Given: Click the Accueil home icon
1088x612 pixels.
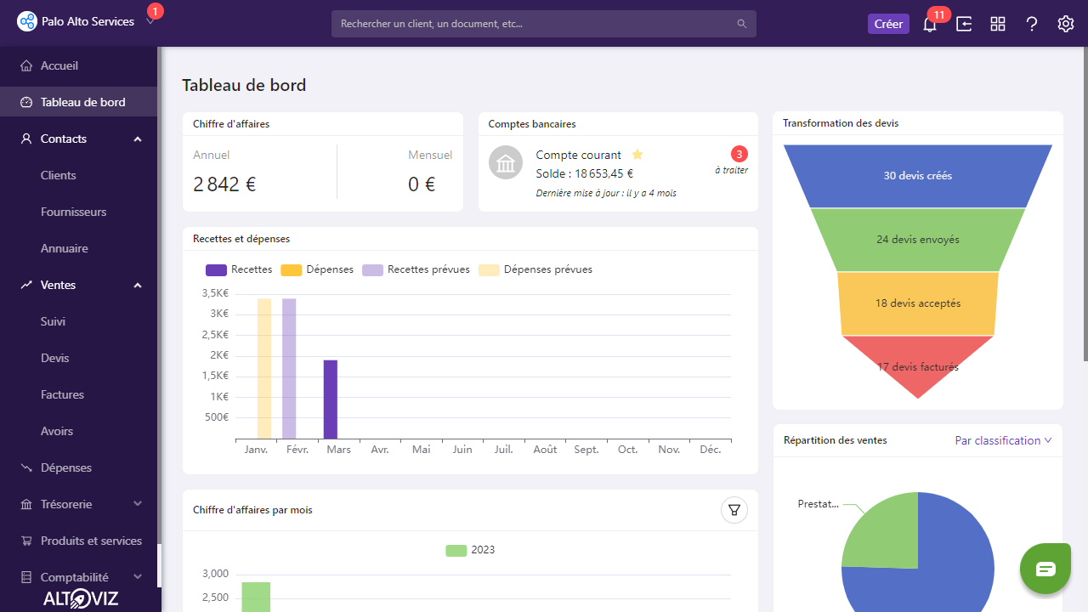Looking at the screenshot, I should (x=25, y=65).
